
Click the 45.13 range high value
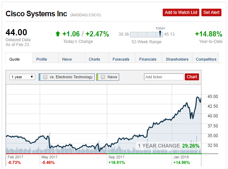(169, 34)
